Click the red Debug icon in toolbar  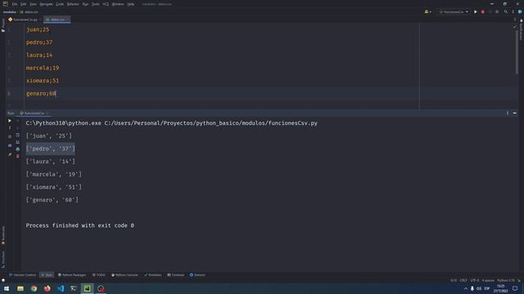click(482, 11)
